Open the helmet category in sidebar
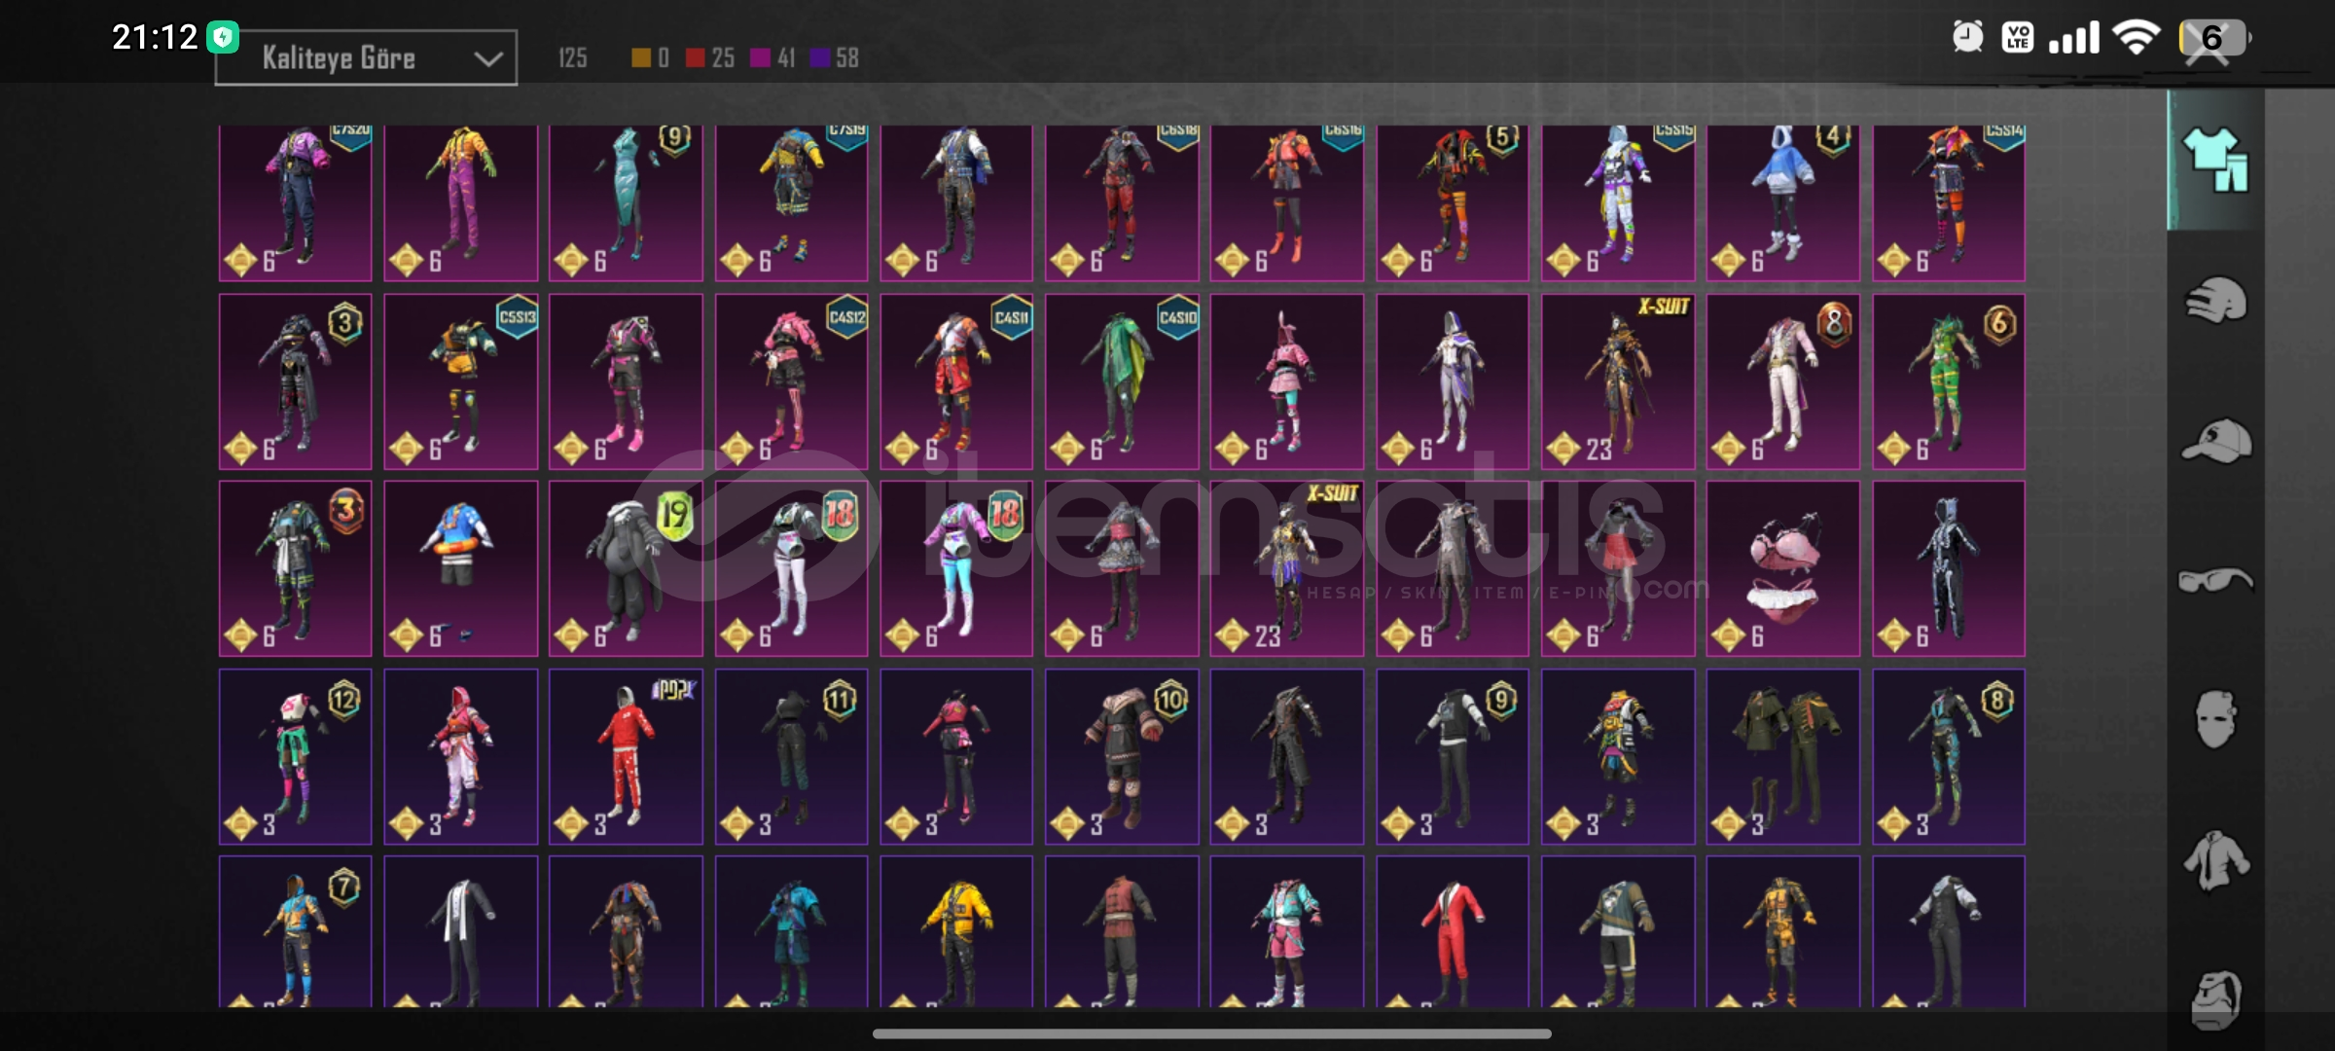This screenshot has width=2335, height=1051. point(2215,300)
